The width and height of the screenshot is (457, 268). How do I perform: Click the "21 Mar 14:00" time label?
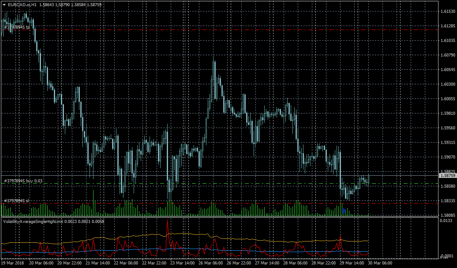[98, 263]
